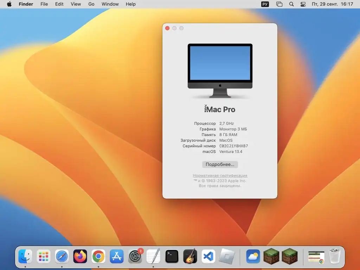This screenshot has height=270, width=360.
Task: Open the Trash in the Dock
Action: coord(335,256)
